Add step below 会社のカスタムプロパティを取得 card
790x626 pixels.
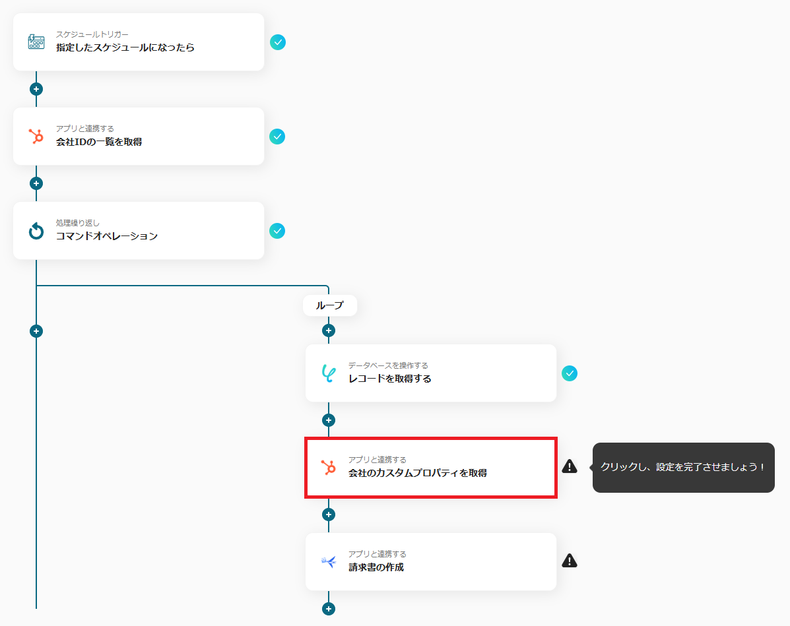(x=329, y=515)
